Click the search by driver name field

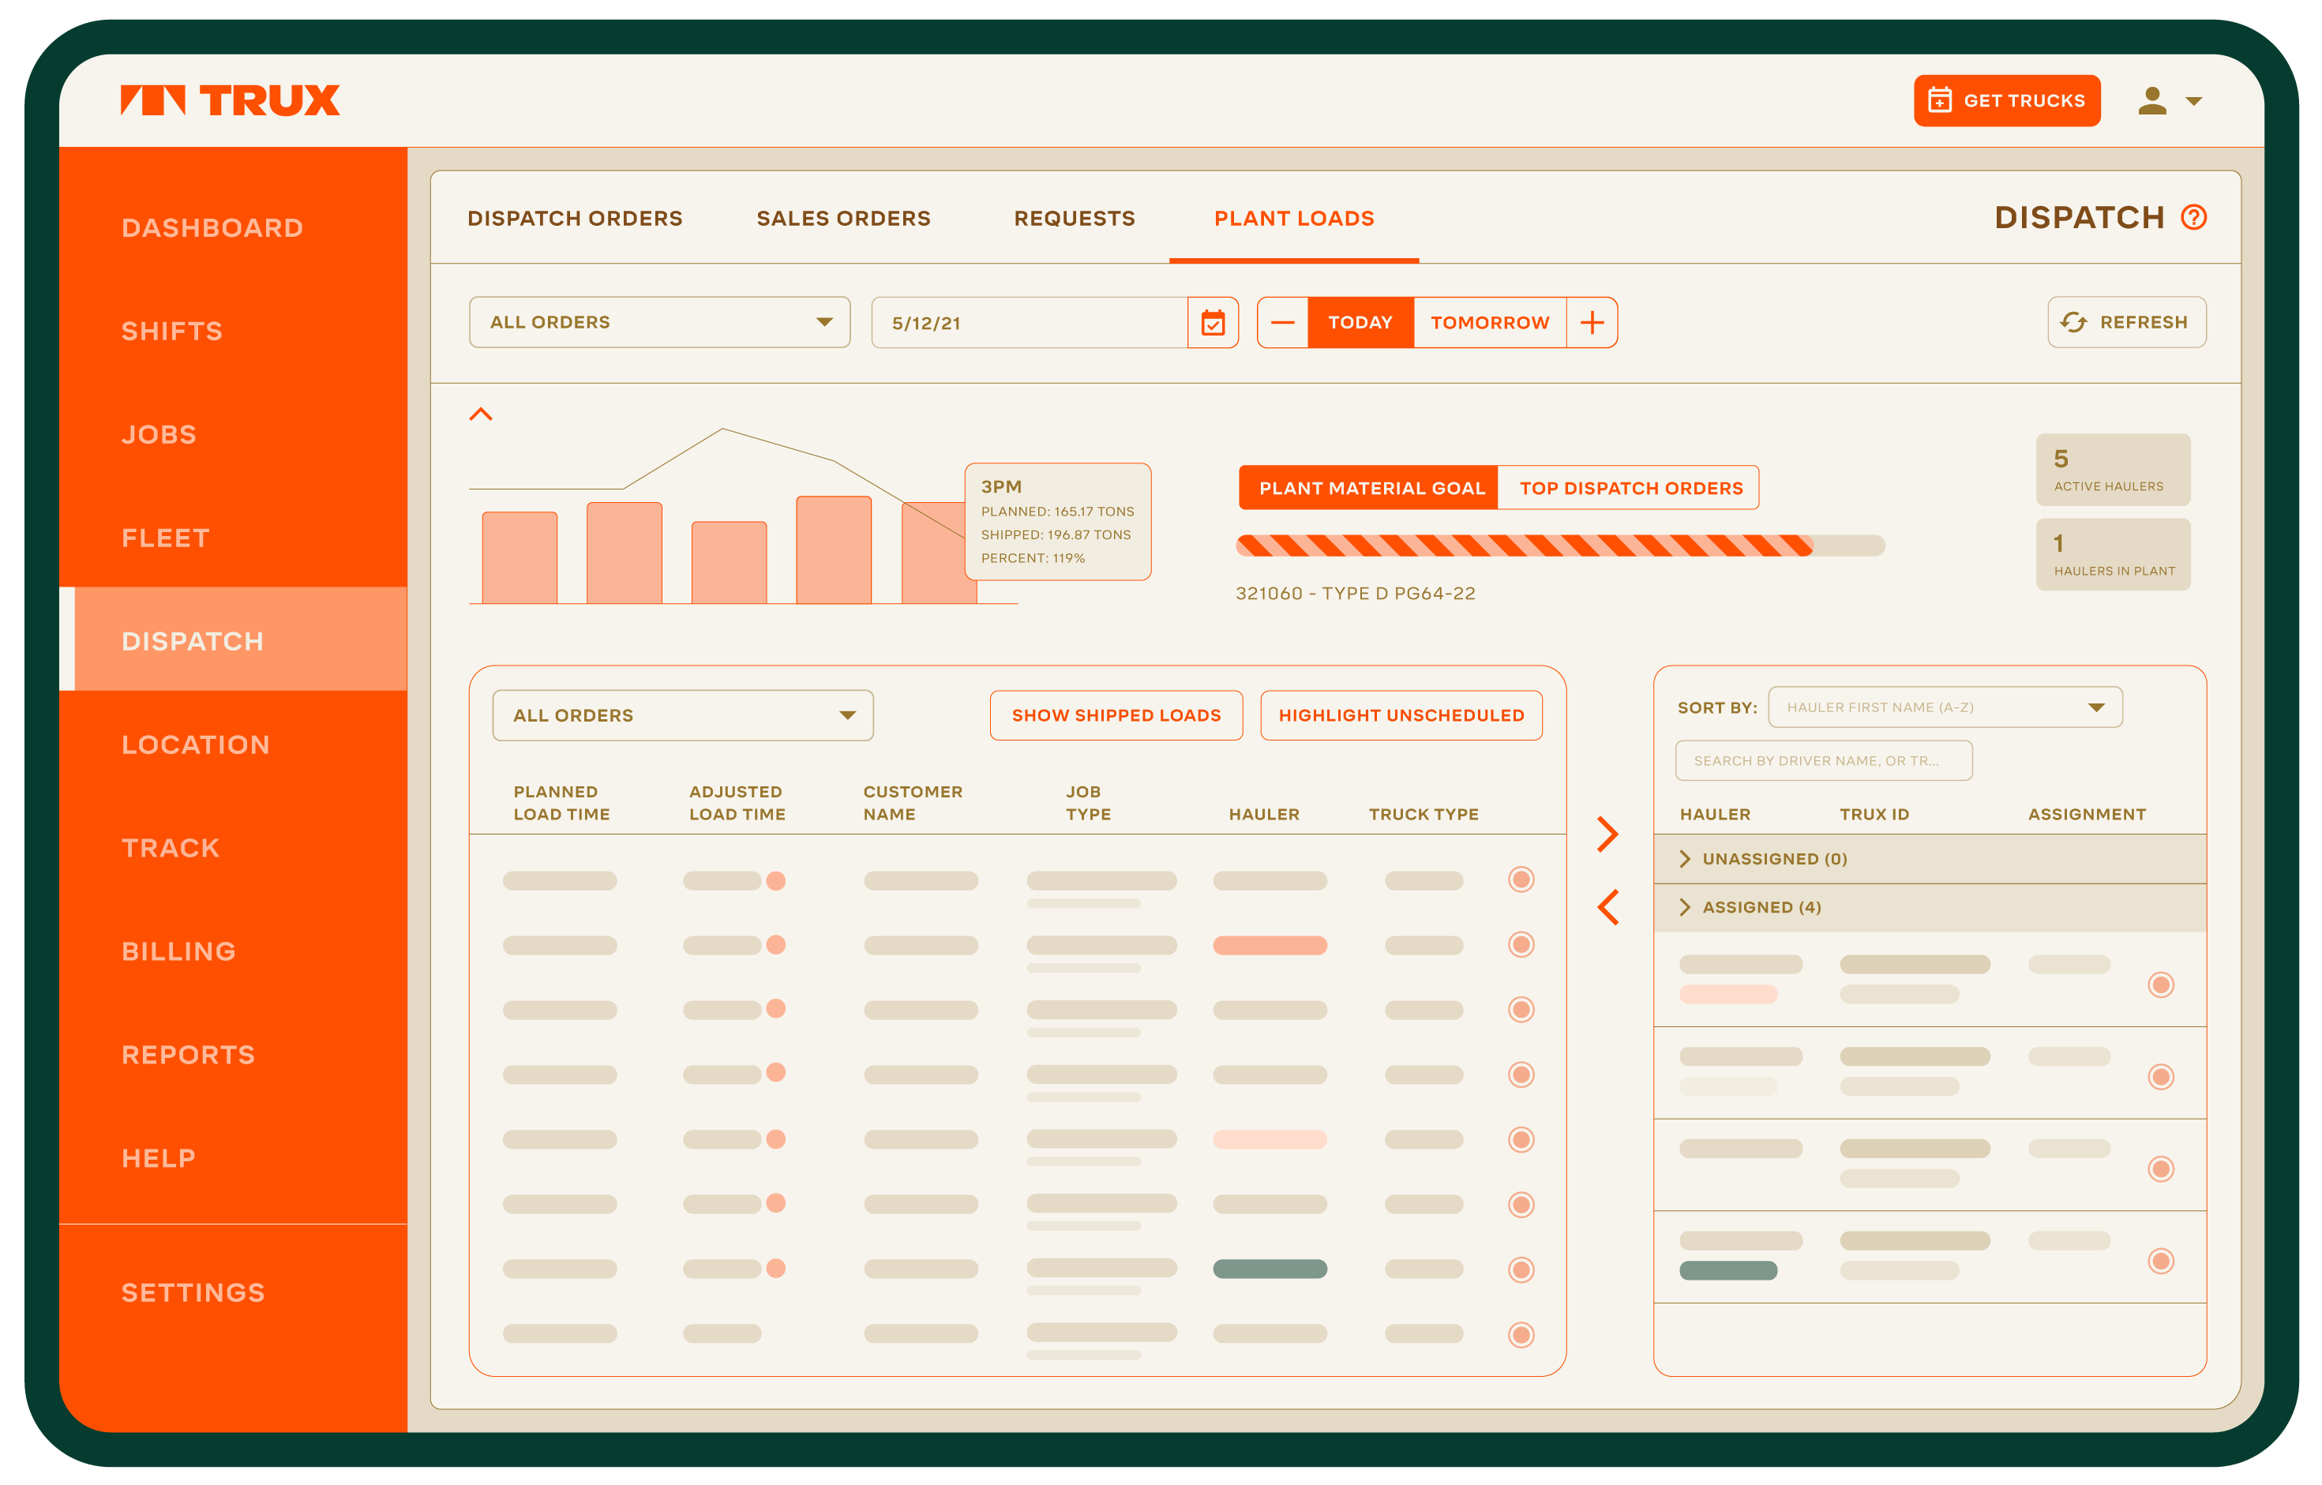point(1822,761)
